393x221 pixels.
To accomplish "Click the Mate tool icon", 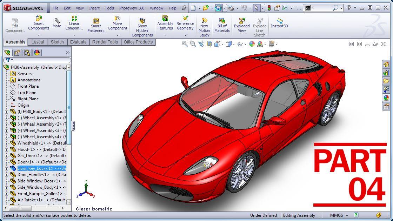I will [57, 21].
